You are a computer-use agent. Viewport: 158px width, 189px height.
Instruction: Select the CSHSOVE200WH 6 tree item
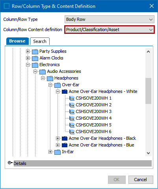pyautogui.click(x=93, y=132)
